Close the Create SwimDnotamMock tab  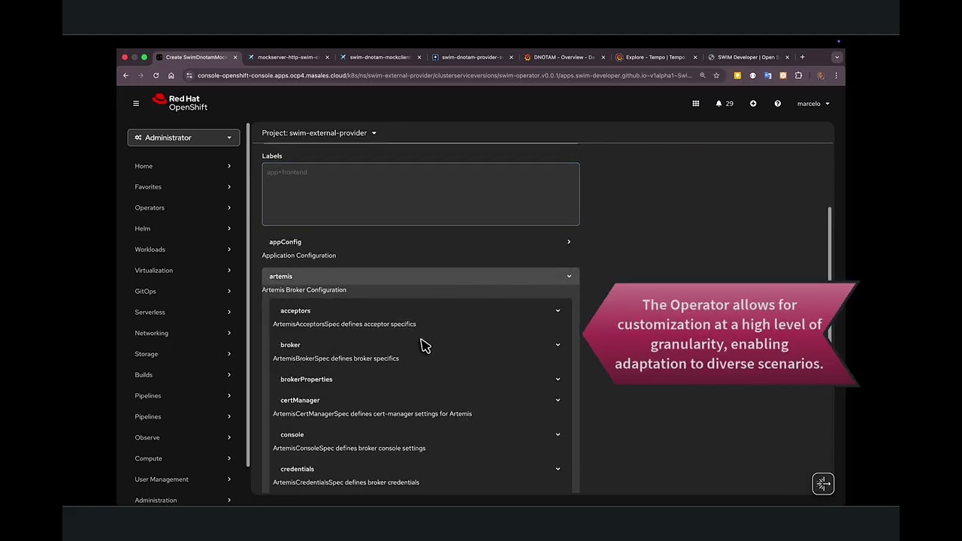tap(235, 57)
